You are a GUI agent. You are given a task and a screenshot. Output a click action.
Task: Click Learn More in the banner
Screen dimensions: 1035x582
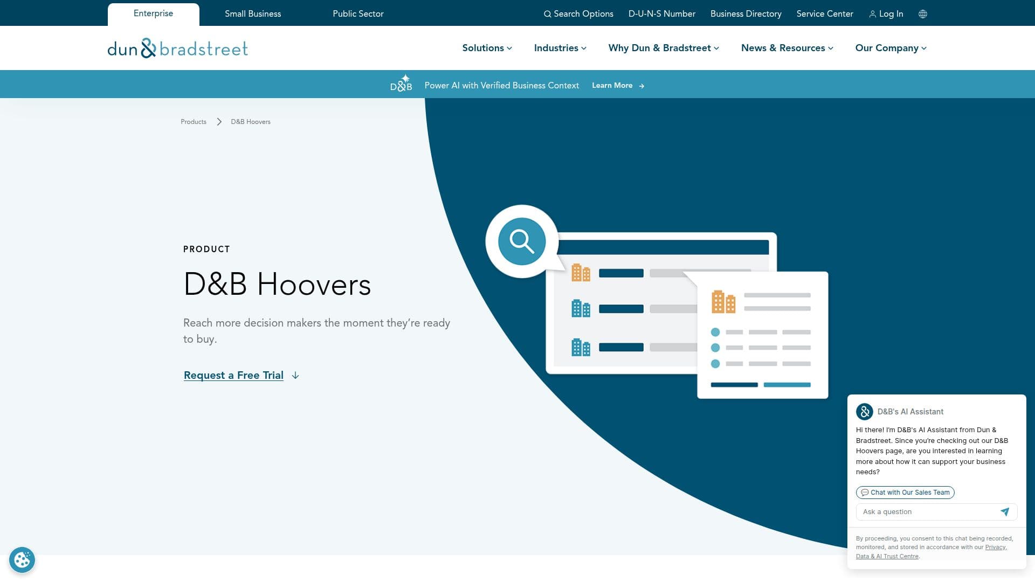coord(612,86)
